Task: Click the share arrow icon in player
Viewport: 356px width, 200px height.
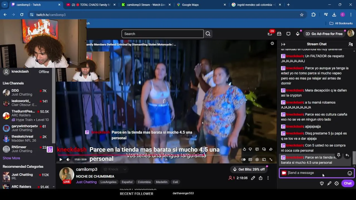Action: coord(271,149)
